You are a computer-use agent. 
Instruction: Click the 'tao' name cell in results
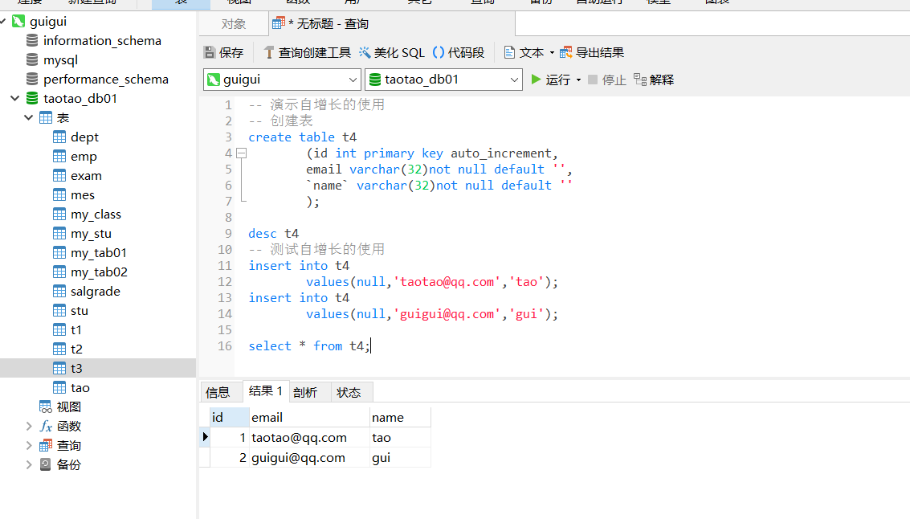point(400,438)
